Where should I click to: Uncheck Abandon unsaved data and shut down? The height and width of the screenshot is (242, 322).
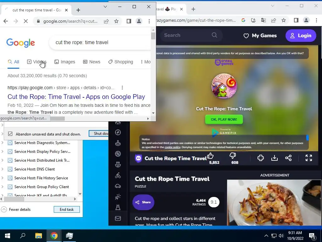10,134
